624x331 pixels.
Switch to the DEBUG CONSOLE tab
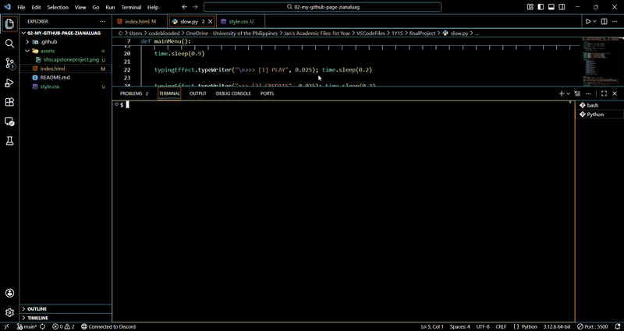pyautogui.click(x=233, y=93)
